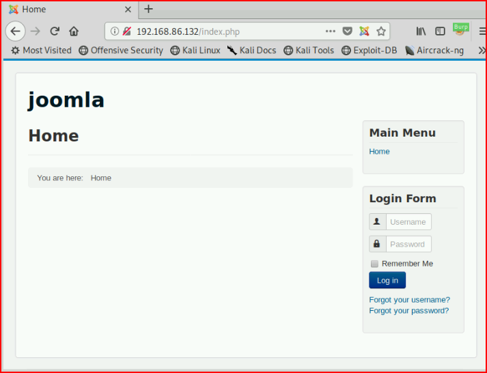Click the Login Form heading
This screenshot has height=373, width=487.
click(x=402, y=199)
